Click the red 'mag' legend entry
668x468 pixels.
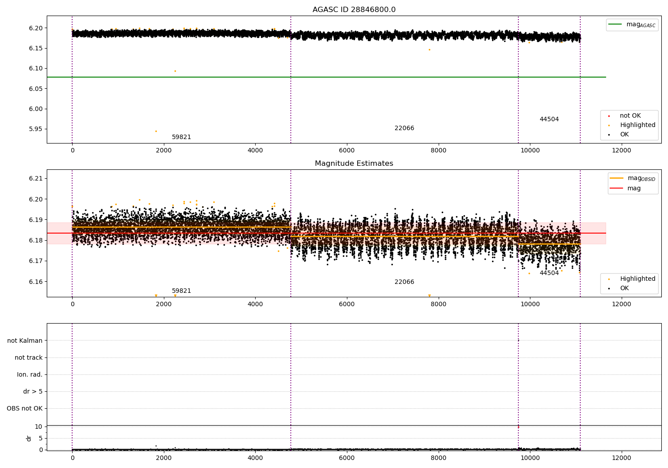pos(626,189)
